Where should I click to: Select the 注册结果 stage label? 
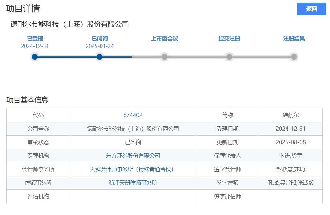[294, 39]
